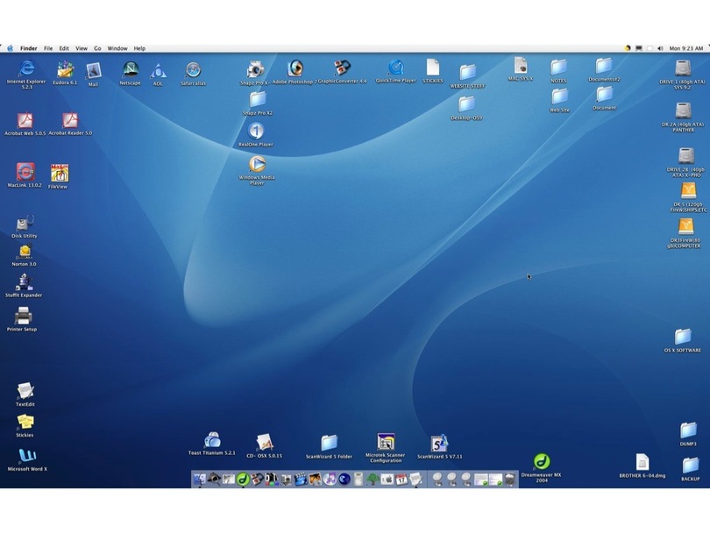Select the Norton 3.0 icon

[25, 252]
